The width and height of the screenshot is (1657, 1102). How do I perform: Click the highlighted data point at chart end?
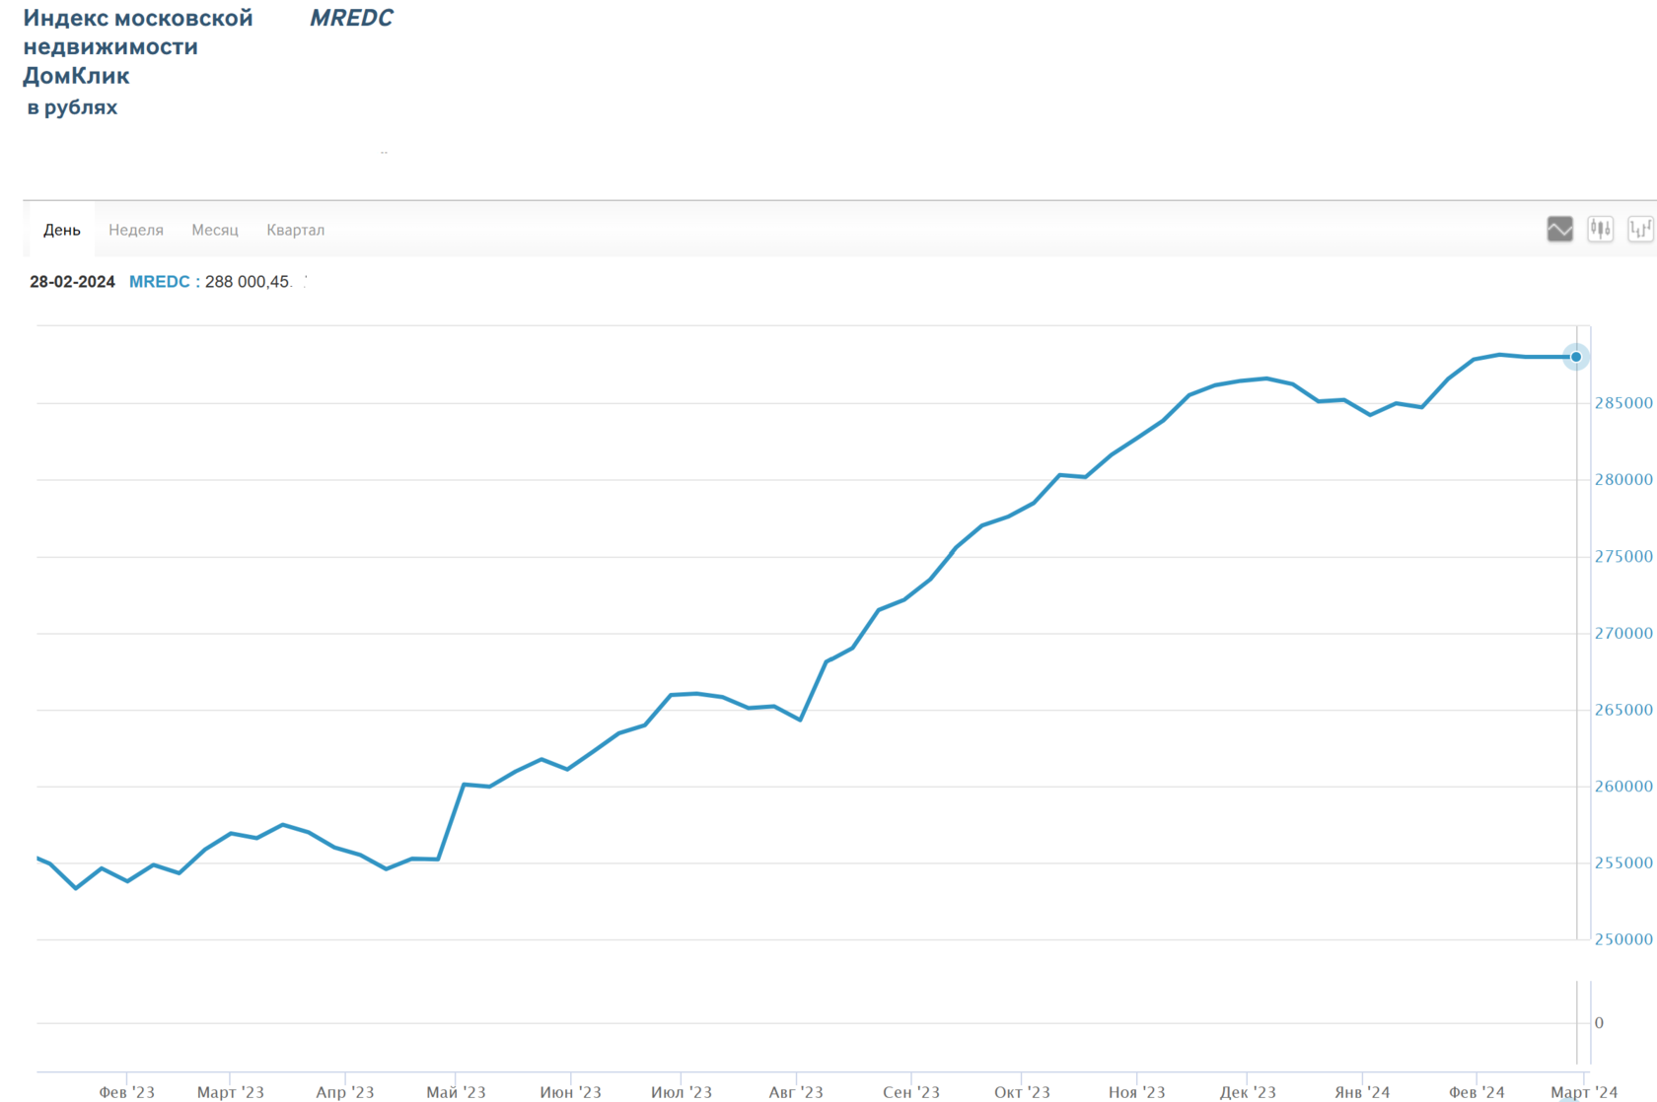tap(1576, 357)
